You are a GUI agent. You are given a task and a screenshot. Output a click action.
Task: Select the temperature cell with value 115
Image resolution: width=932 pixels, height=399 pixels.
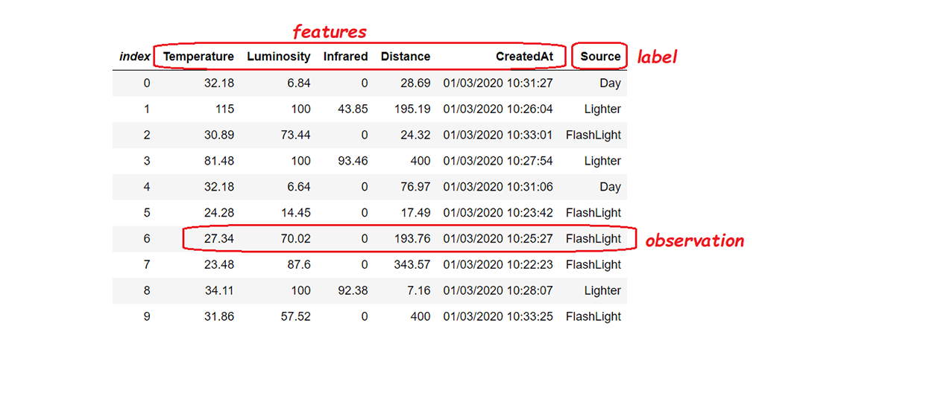[224, 109]
